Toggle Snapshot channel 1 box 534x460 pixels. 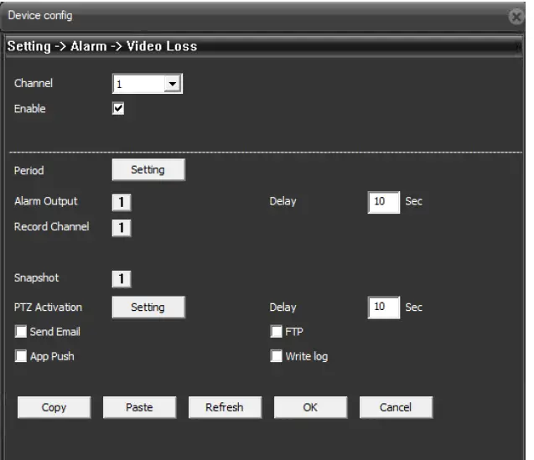[x=122, y=279]
